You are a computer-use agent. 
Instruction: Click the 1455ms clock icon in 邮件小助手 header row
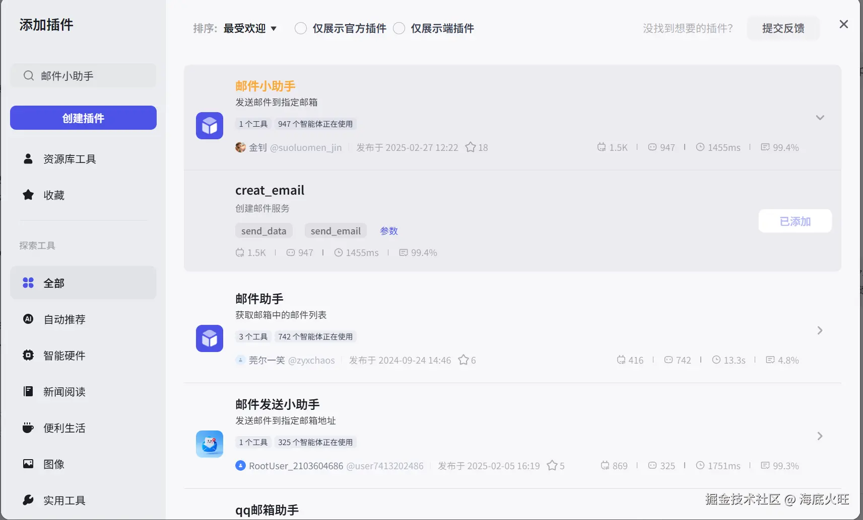click(700, 147)
